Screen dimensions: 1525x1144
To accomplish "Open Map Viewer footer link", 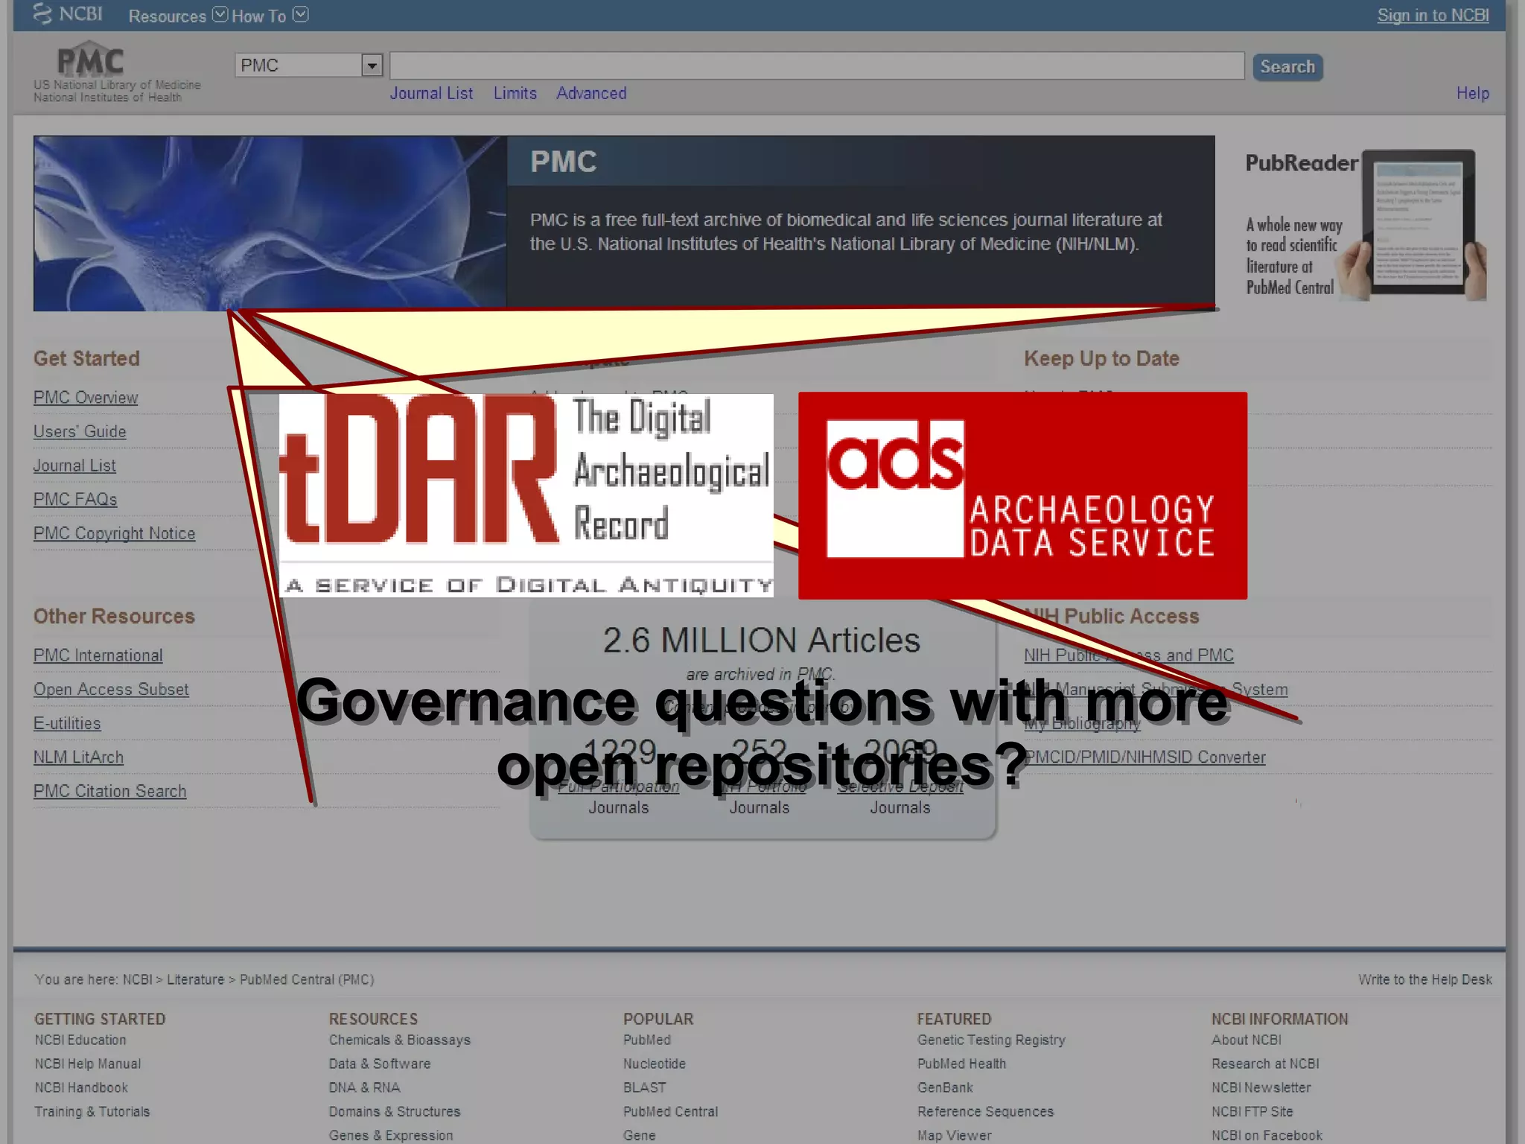I will [954, 1135].
